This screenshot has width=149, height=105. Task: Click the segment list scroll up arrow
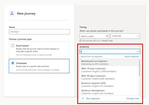tap(139, 59)
